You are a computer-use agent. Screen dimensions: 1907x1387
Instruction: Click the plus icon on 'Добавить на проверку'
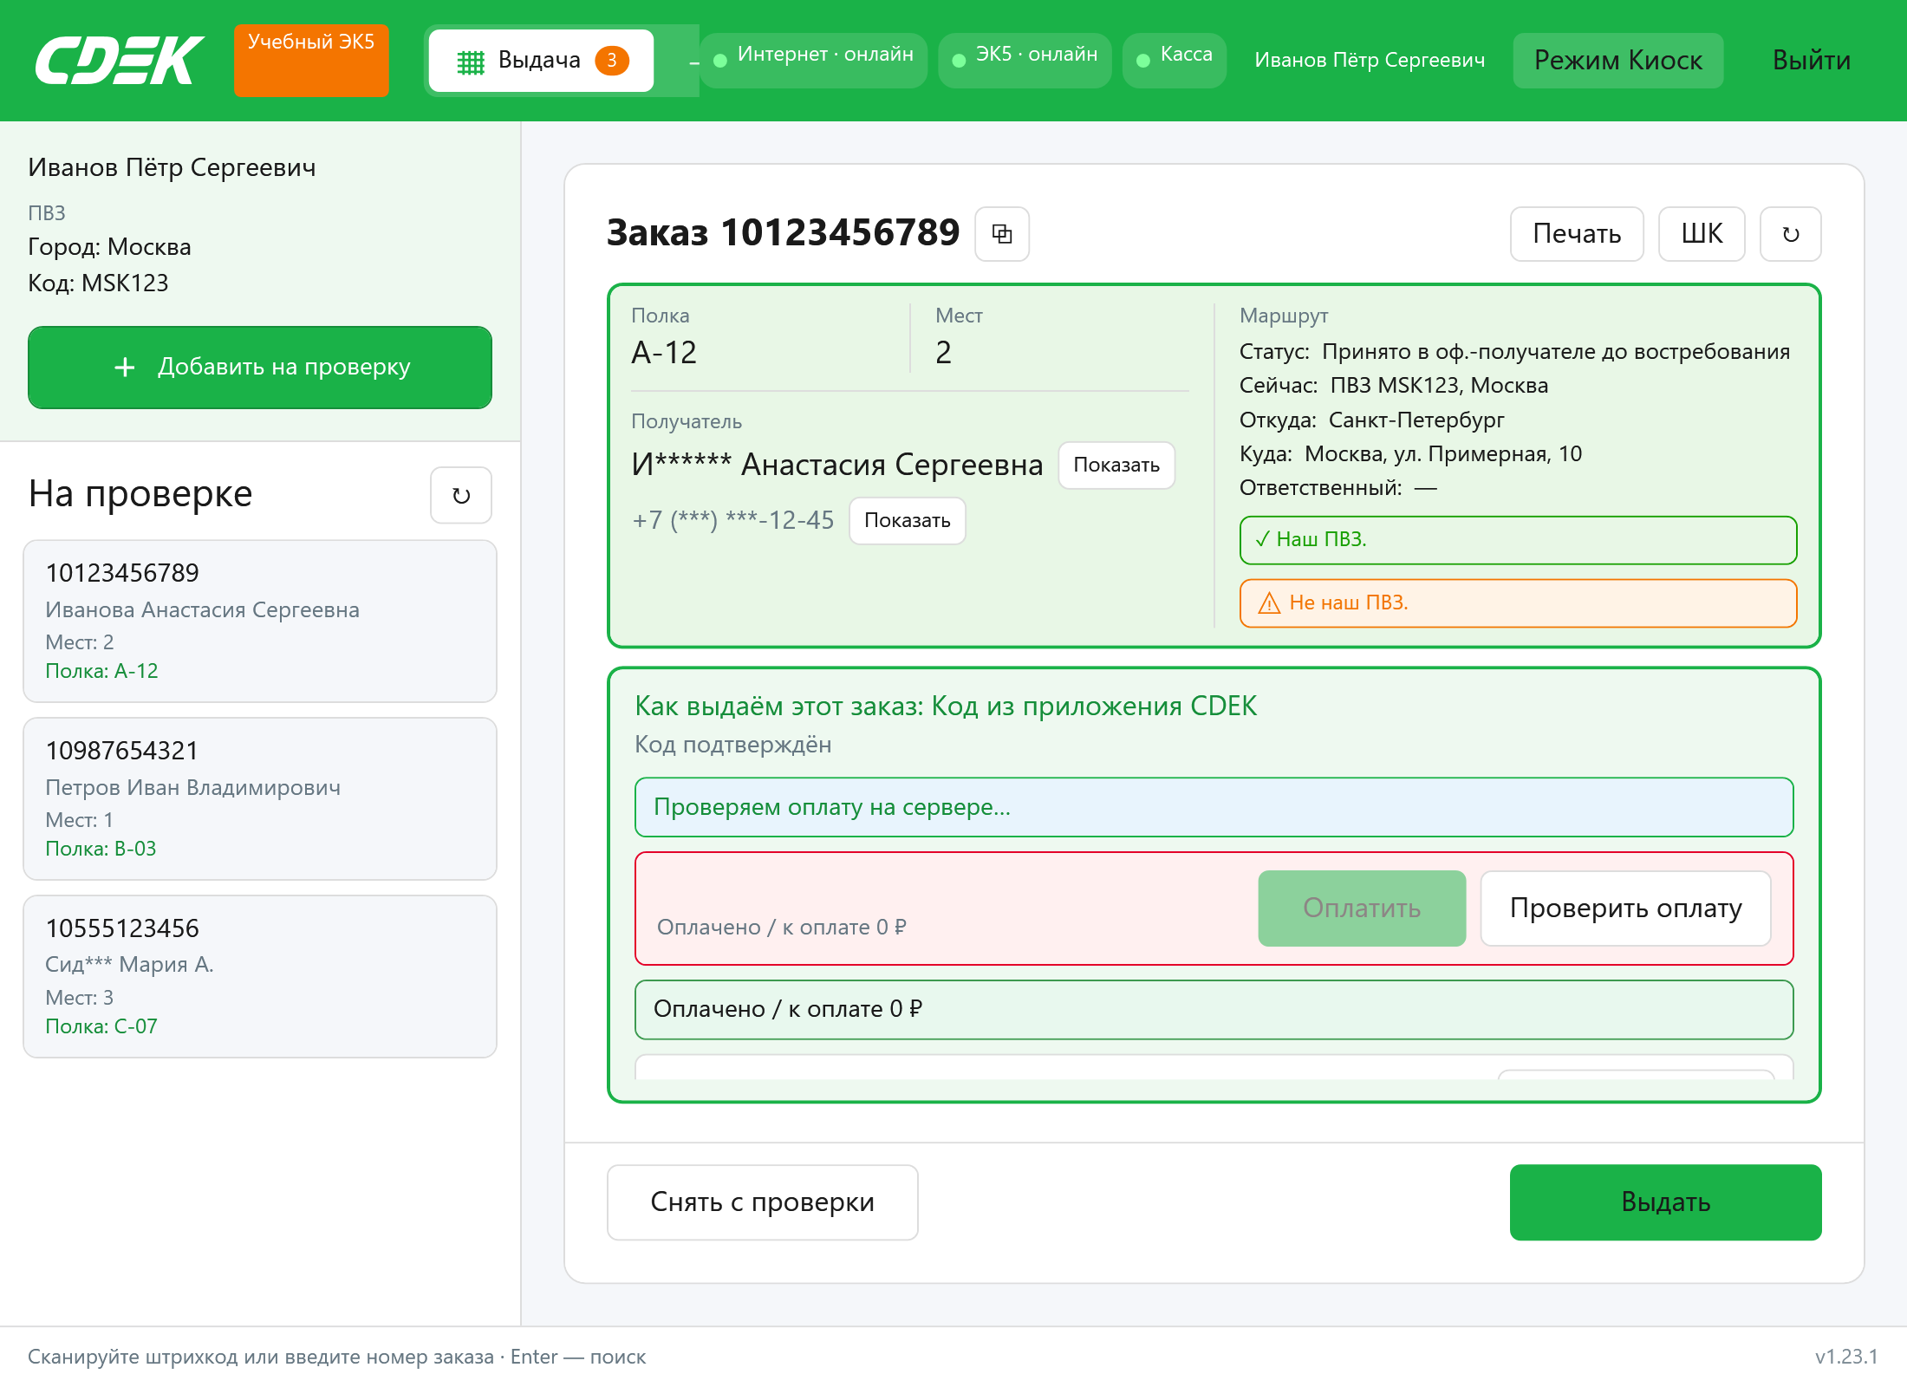coord(125,367)
